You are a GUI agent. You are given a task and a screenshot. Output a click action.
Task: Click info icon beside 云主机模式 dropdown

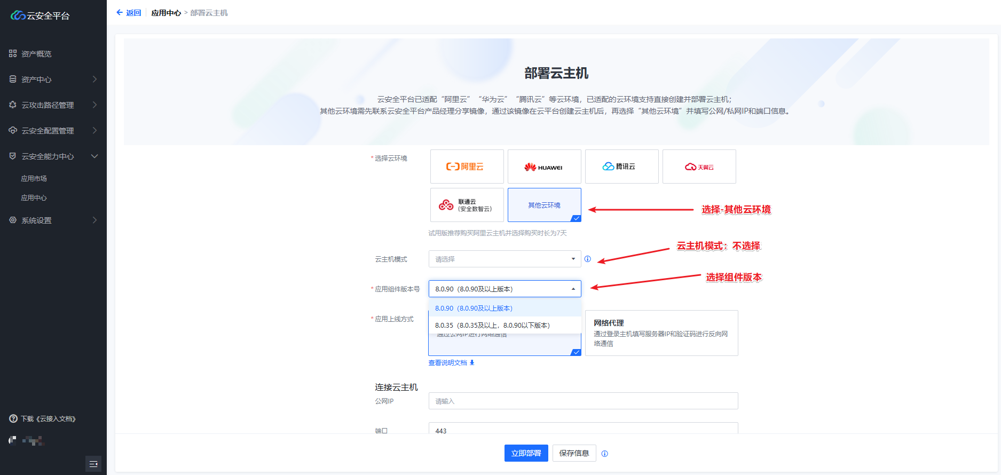tap(587, 259)
